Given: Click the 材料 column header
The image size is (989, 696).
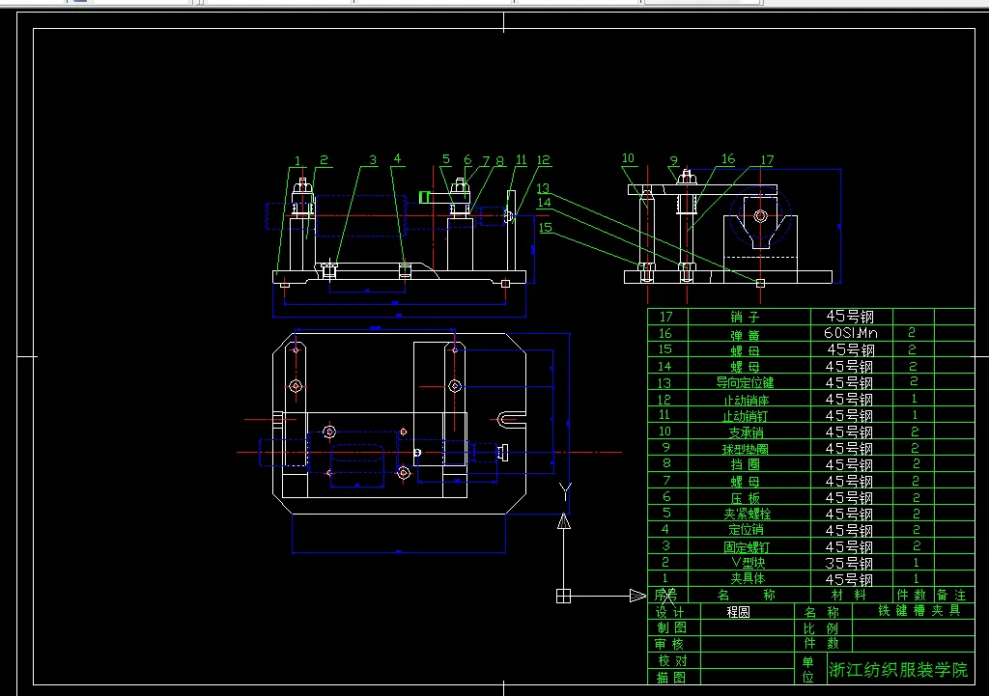Looking at the screenshot, I should click(848, 596).
